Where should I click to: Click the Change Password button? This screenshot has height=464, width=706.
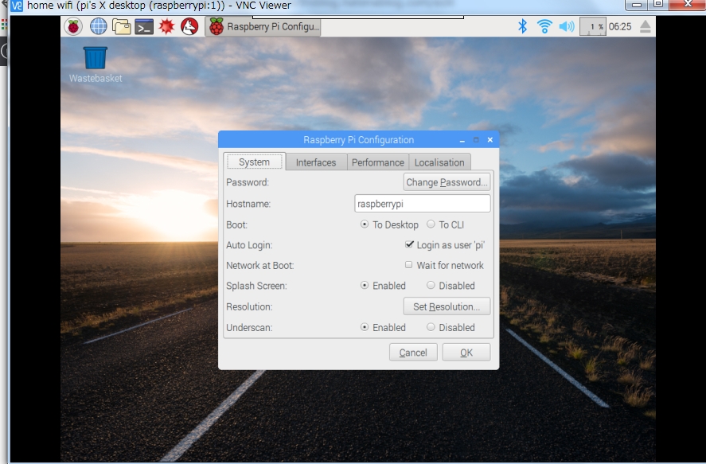(x=447, y=182)
